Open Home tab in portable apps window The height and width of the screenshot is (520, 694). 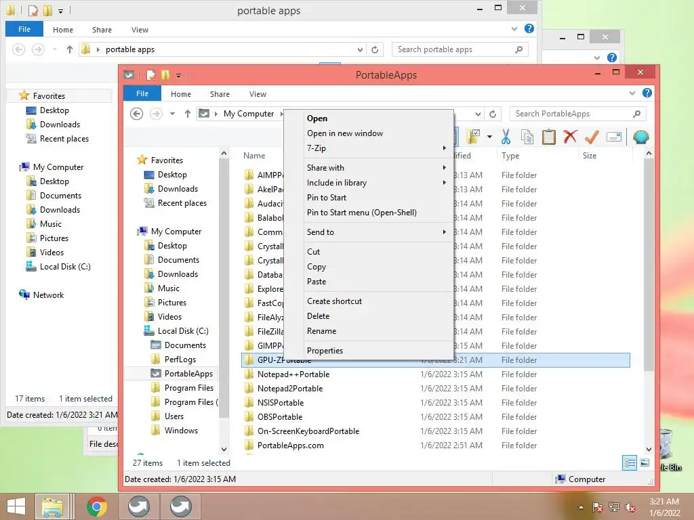63,30
